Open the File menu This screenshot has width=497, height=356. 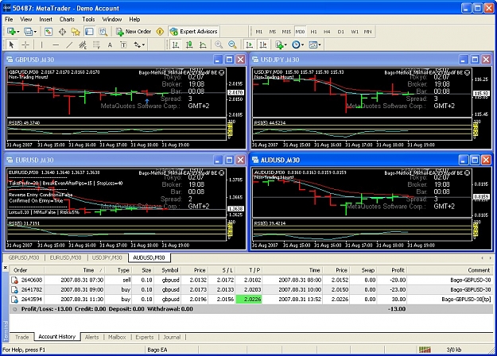click(9, 19)
